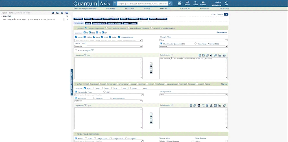Open the EMPRESAS menu
This screenshot has height=142, width=288.
point(165,9)
